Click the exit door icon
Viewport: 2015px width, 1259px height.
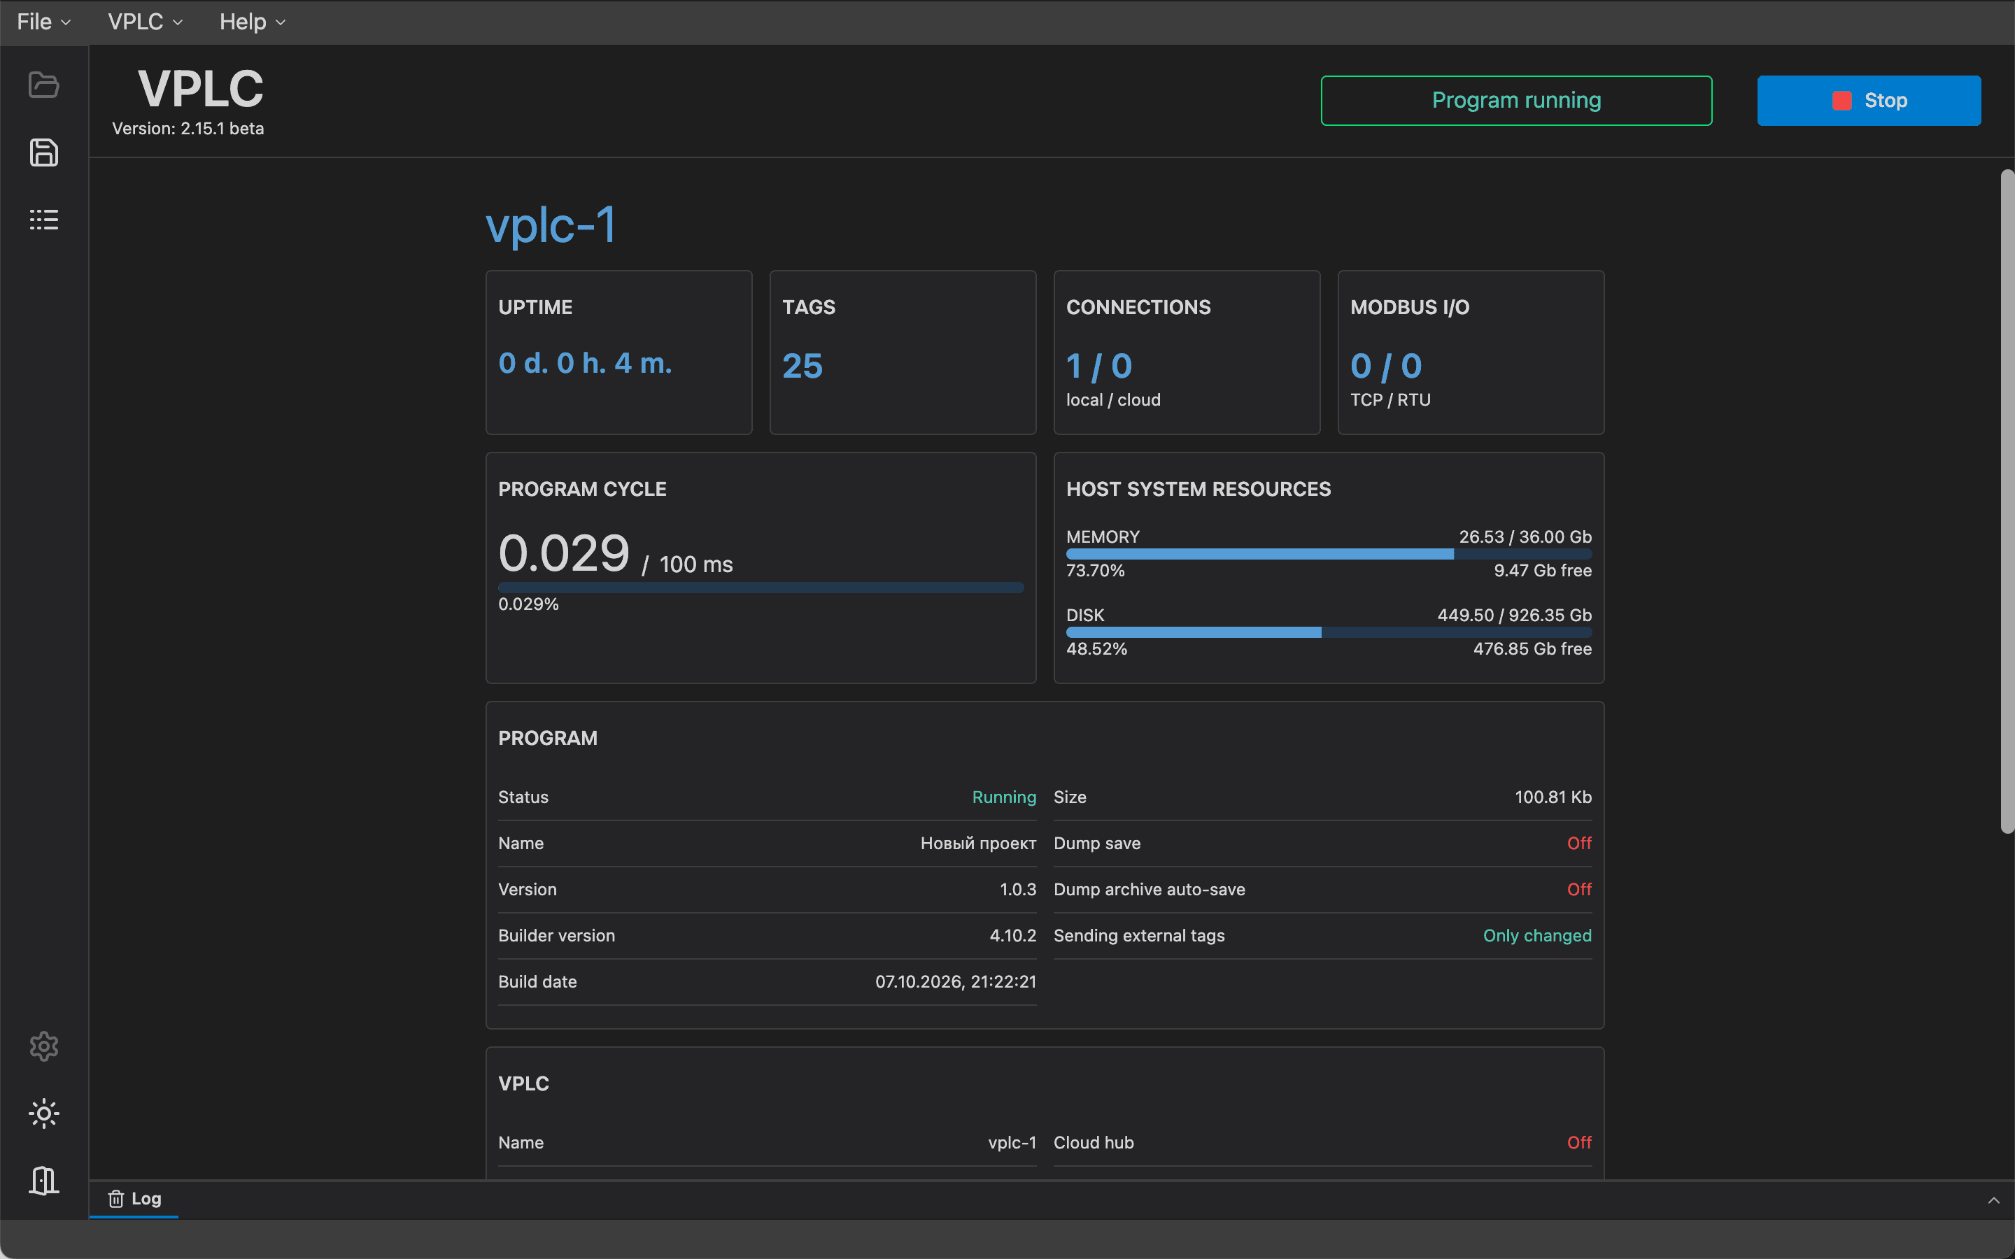[x=43, y=1180]
